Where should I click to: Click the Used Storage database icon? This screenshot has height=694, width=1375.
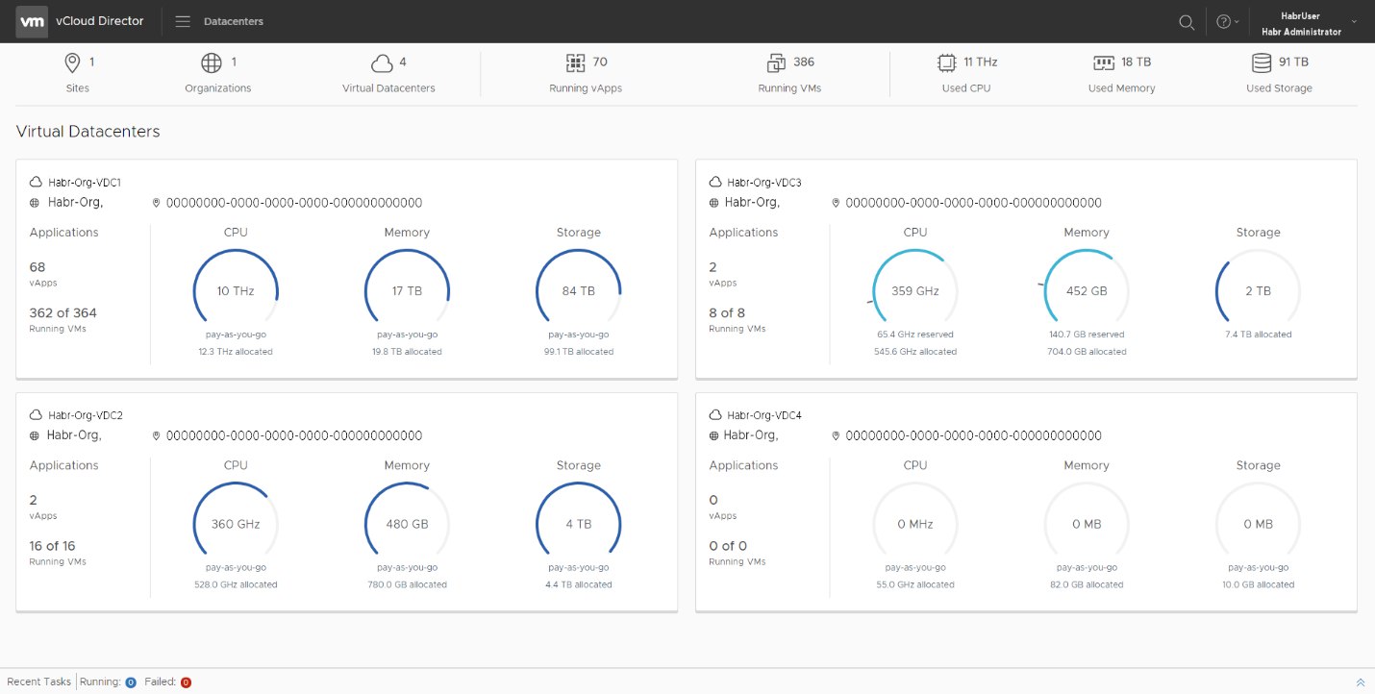(1262, 63)
